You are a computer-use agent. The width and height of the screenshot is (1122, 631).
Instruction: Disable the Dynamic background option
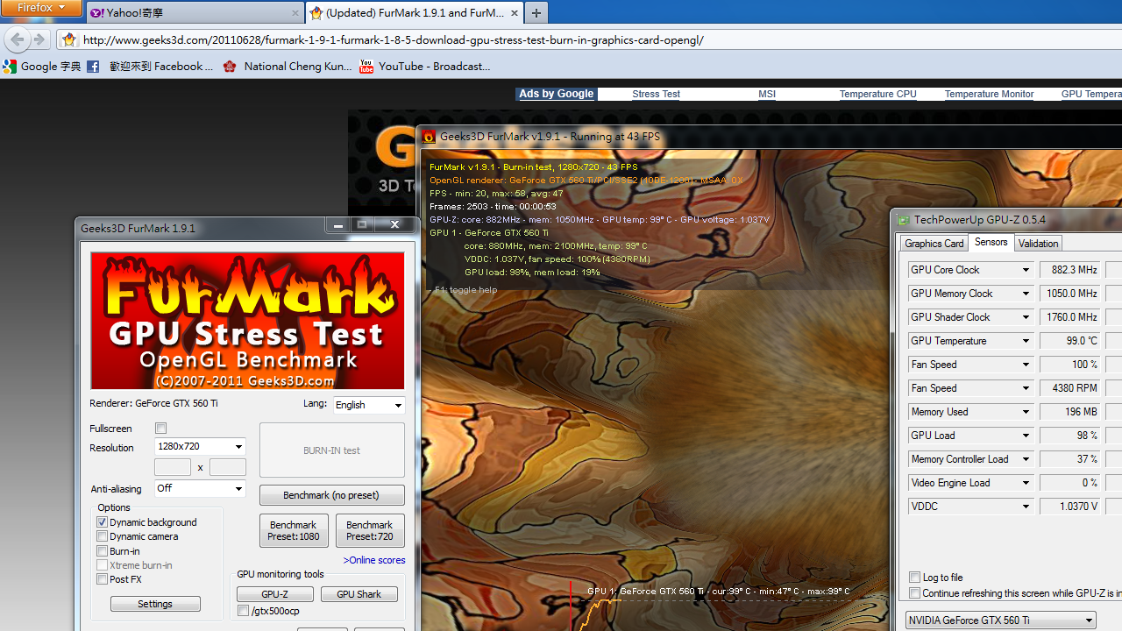[x=102, y=522]
